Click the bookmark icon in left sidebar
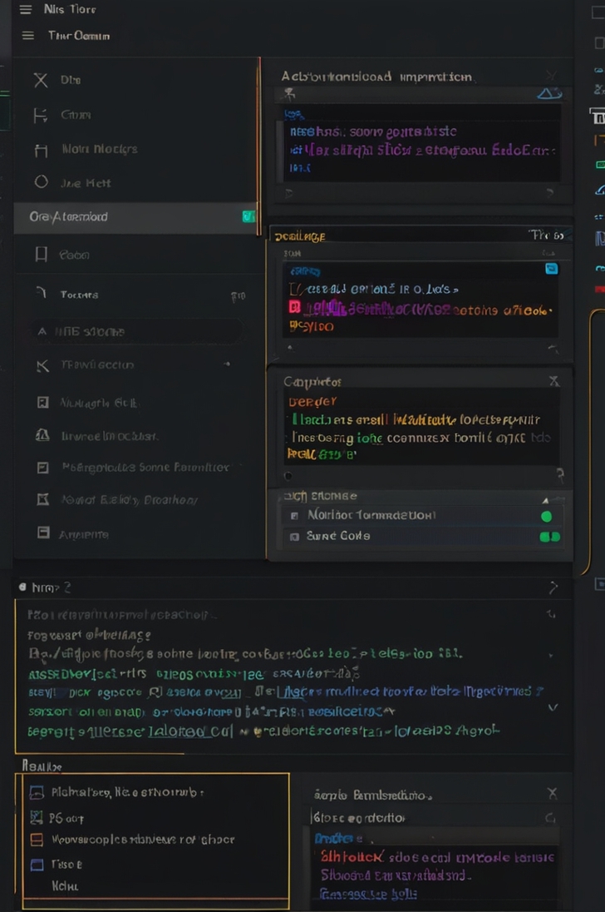 click(x=41, y=255)
